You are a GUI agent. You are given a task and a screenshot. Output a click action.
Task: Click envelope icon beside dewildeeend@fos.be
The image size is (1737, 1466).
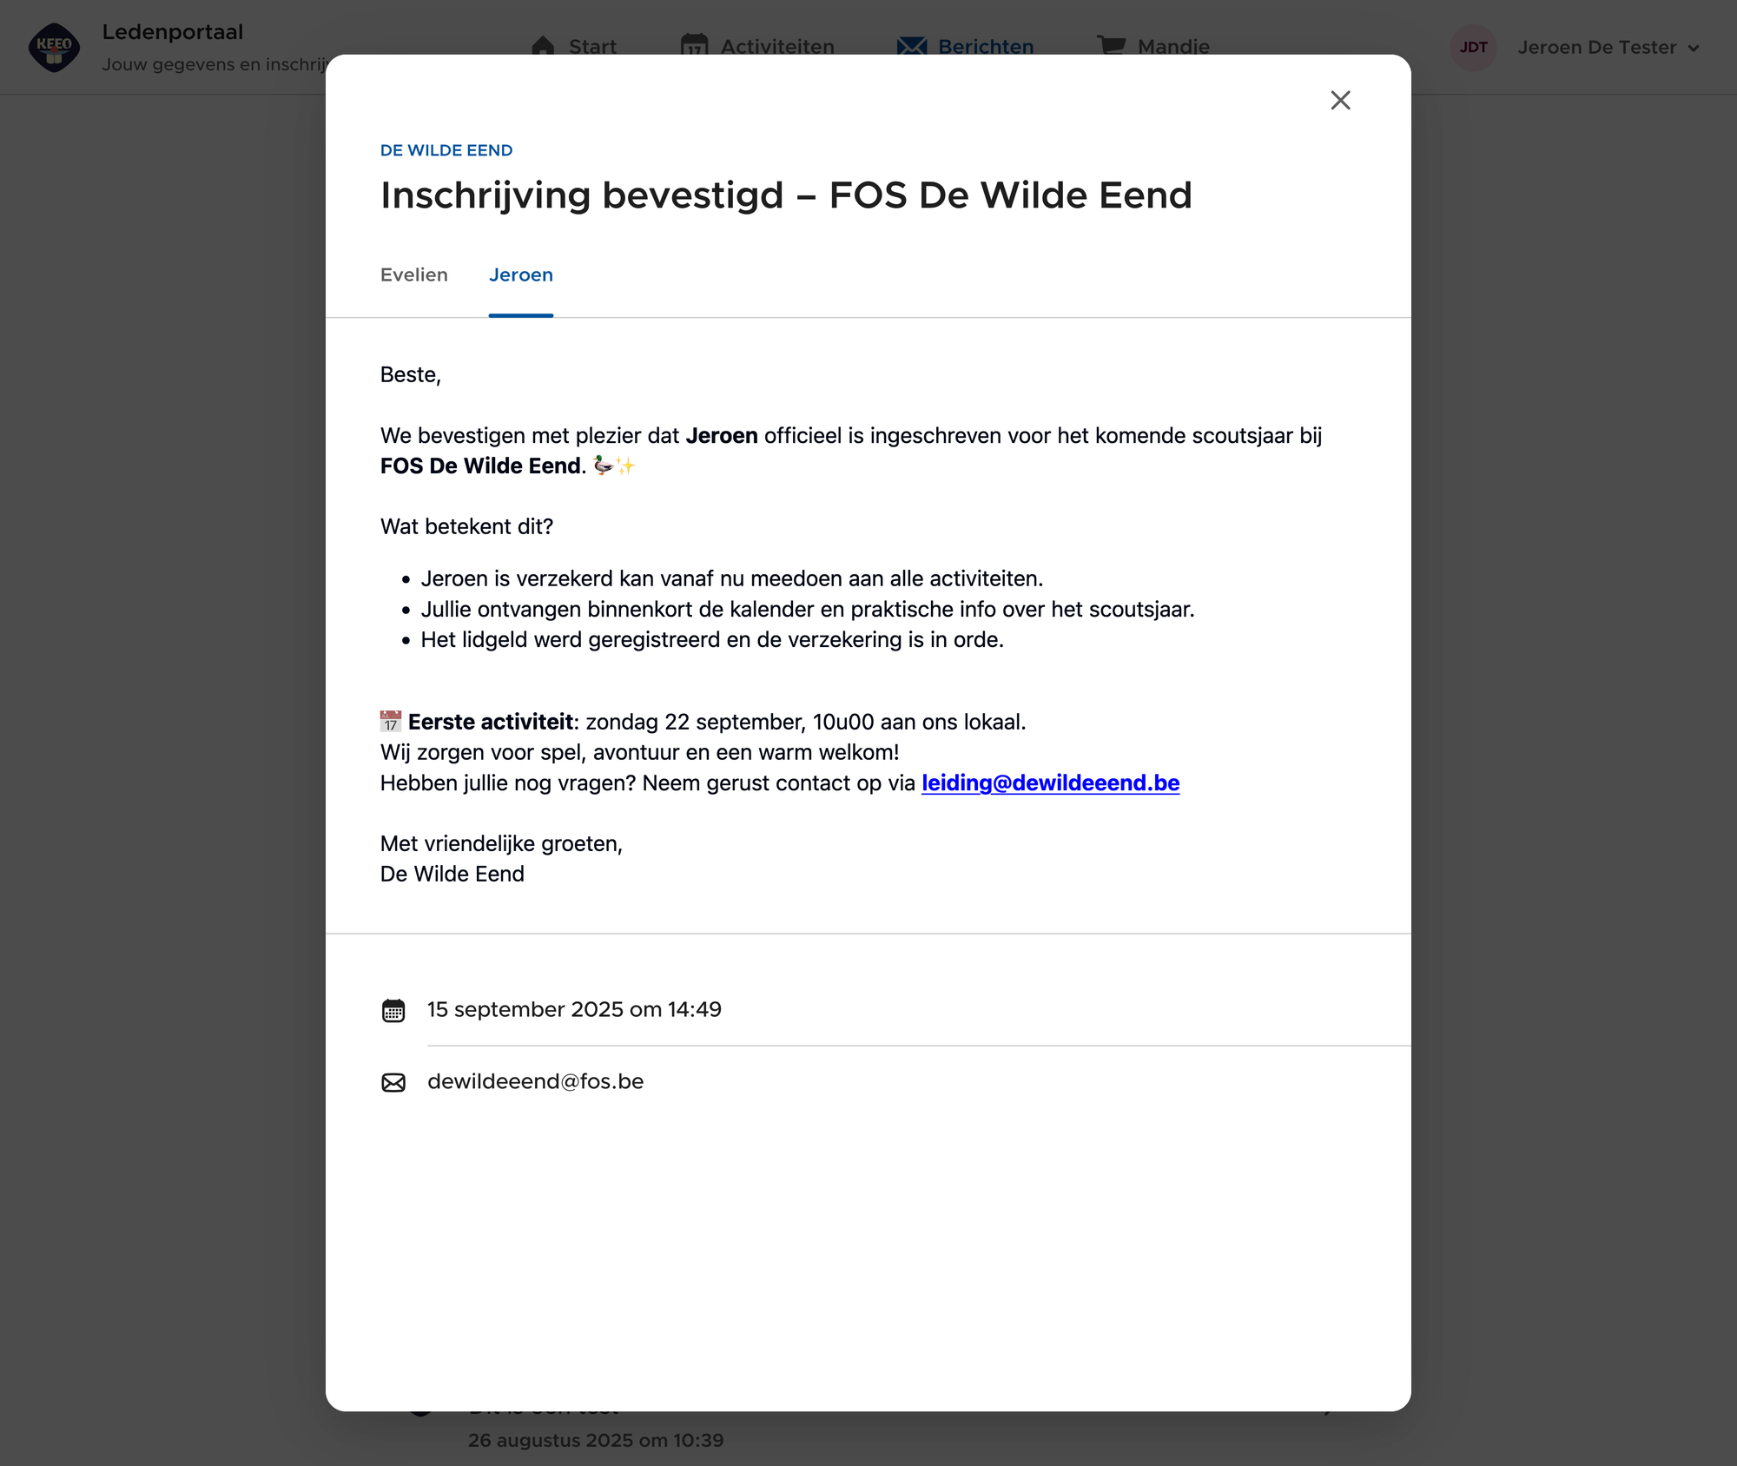point(393,1082)
